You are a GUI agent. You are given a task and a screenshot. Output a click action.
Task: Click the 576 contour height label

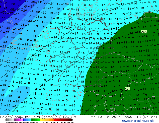pyautogui.click(x=127, y=89)
